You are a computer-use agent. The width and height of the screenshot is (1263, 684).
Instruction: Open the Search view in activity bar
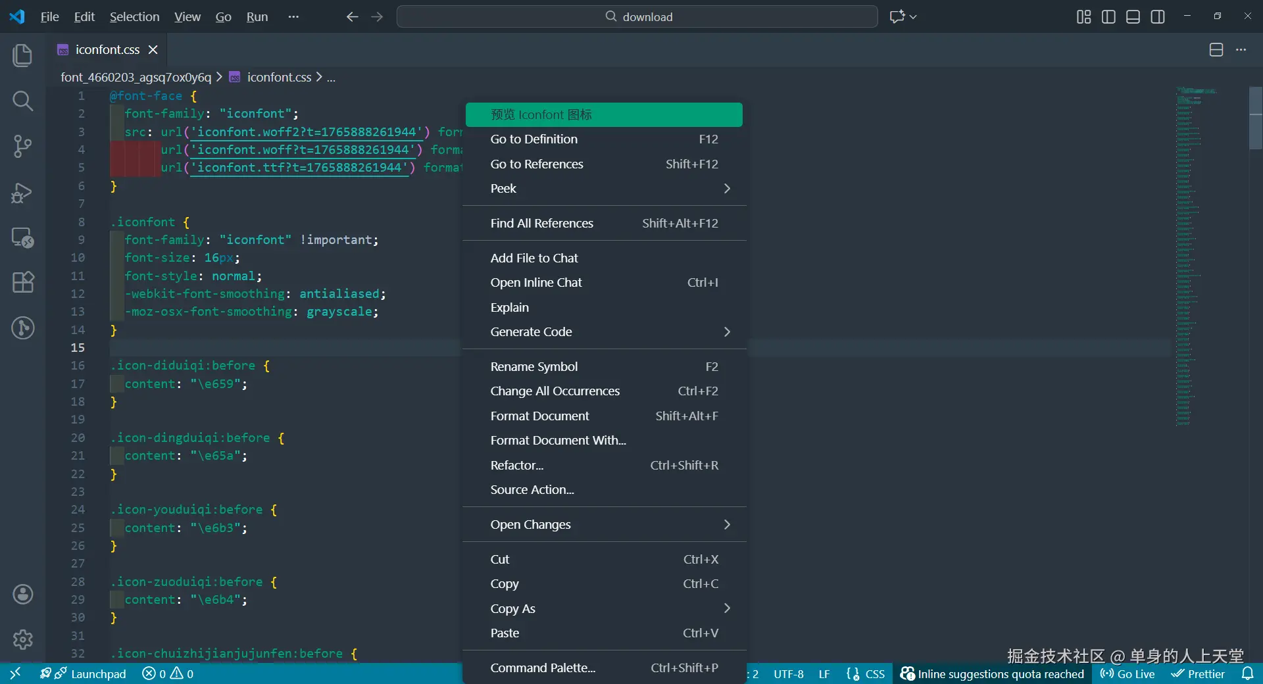pos(22,101)
